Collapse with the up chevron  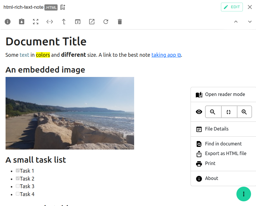pyautogui.click(x=236, y=22)
